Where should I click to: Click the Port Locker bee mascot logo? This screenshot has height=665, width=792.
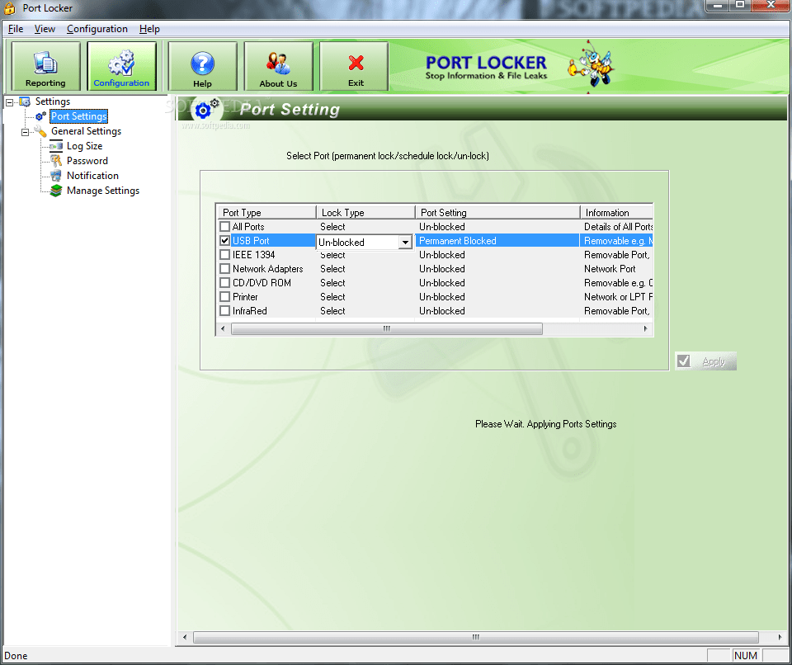click(x=591, y=67)
